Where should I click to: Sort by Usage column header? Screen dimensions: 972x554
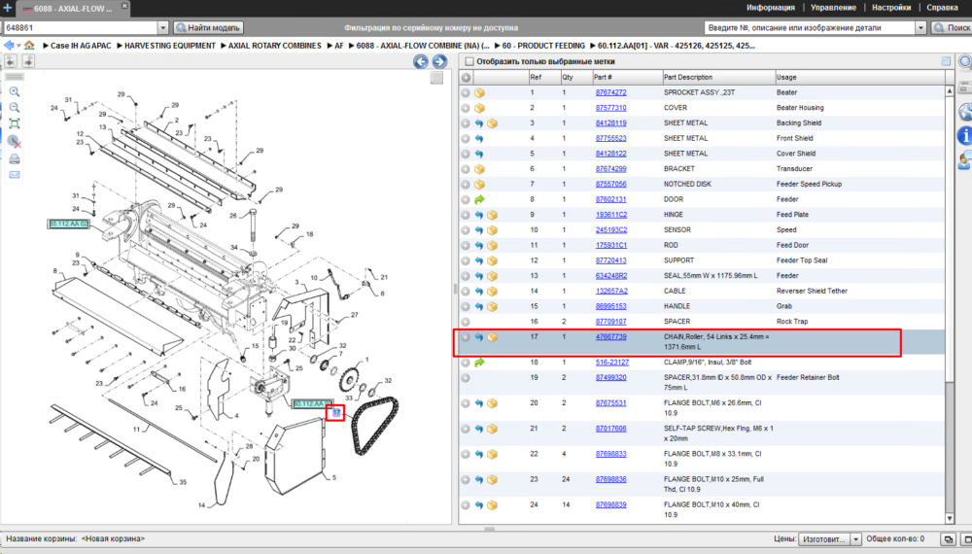(860, 78)
